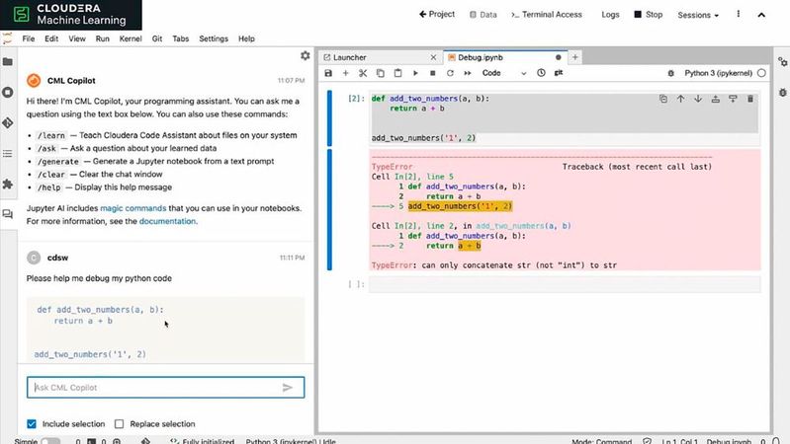Copy the selected cell toolbar icon
Image resolution: width=790 pixels, height=444 pixels.
381,73
